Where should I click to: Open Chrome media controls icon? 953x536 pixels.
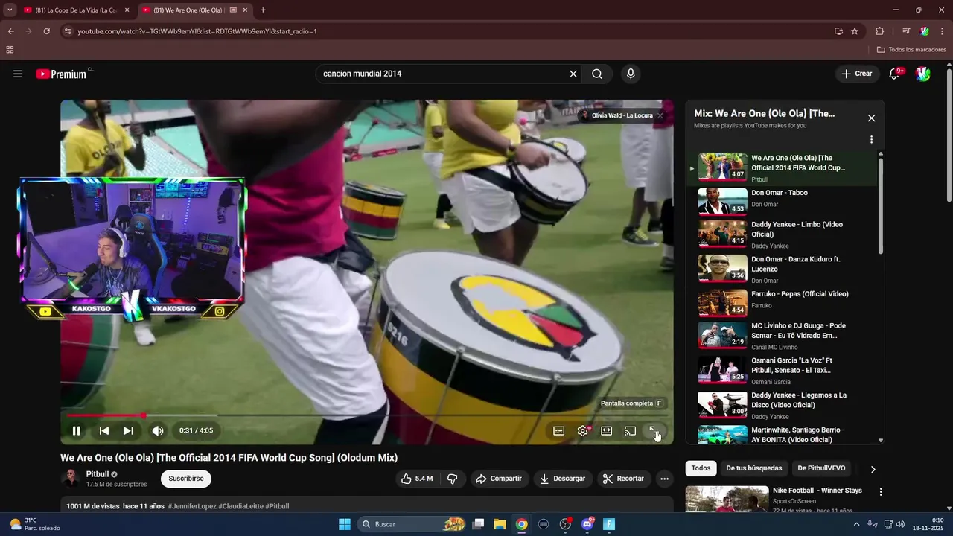[x=906, y=31]
